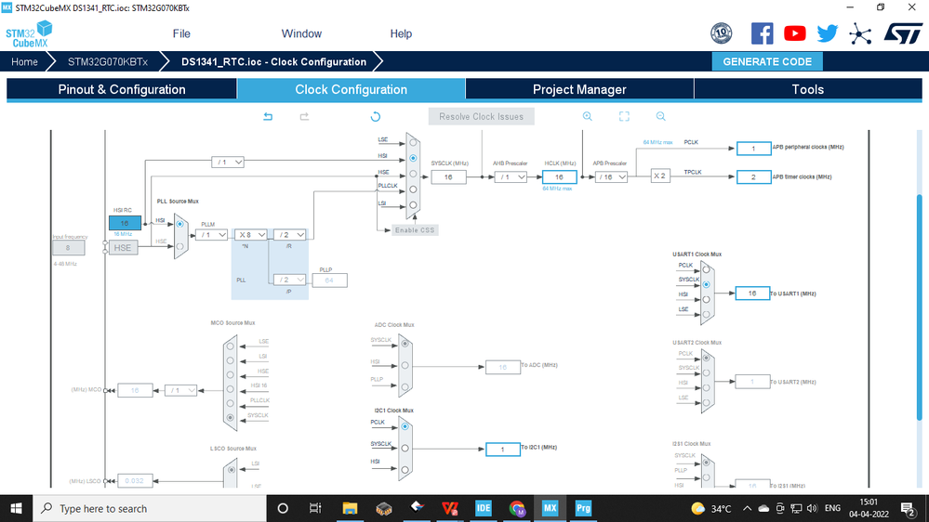The width and height of the screenshot is (929, 522).
Task: Select HSE in System Clock Mux
Action: 413,174
